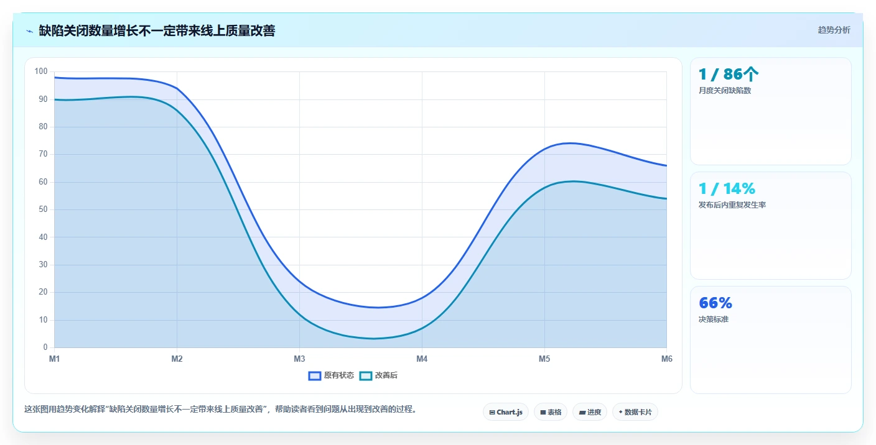The height and width of the screenshot is (445, 876).
Task: Click the icon in the Chart.js tag
Action: [x=492, y=412]
